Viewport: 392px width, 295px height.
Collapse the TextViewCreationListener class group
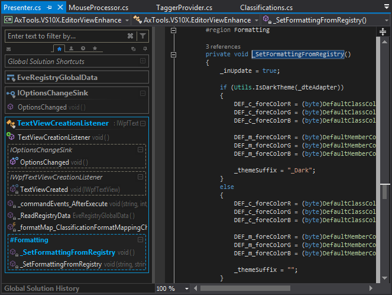142,123
